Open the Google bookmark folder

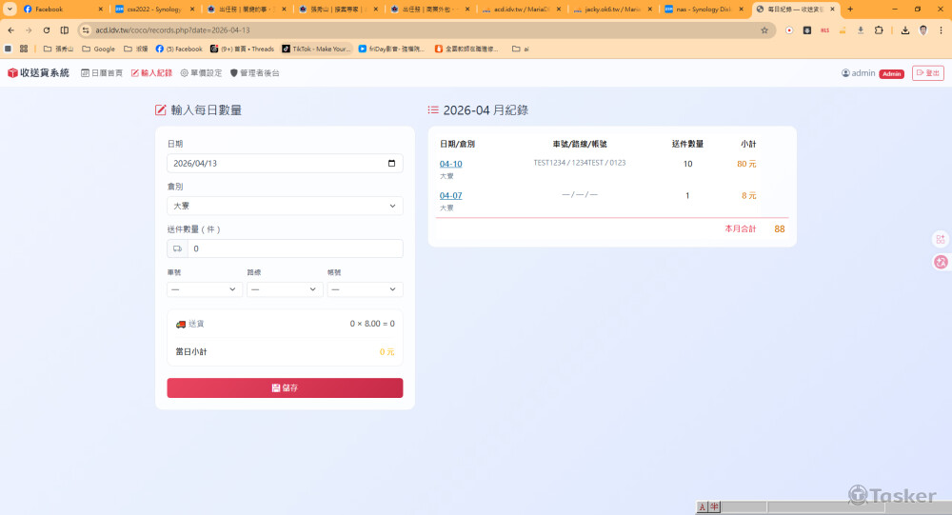(x=98, y=49)
